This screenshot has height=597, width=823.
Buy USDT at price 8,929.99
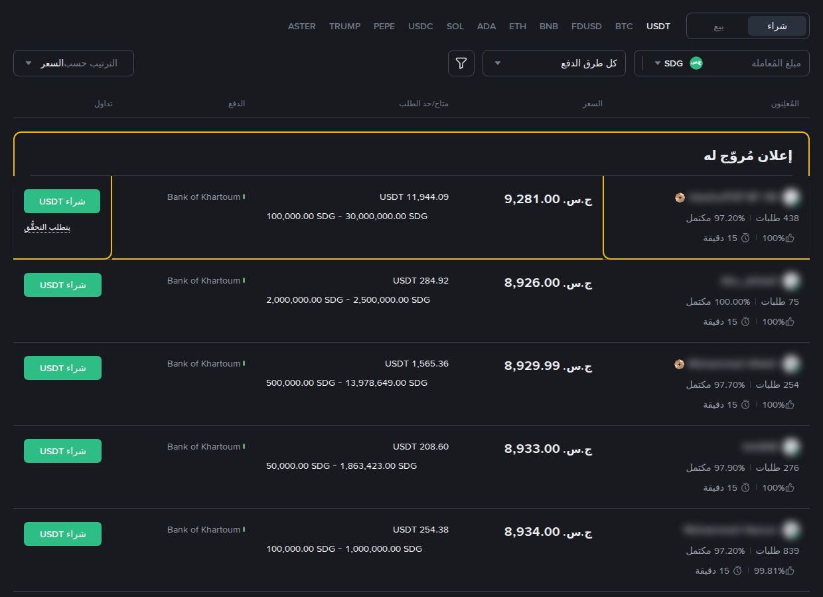coord(62,368)
